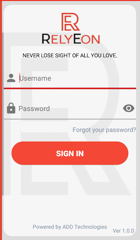
Task: Click the padlock icon beside Password
Action: [x=11, y=108]
